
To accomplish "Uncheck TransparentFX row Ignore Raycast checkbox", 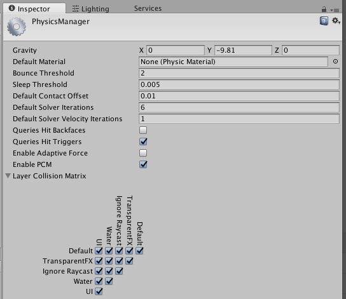I will pos(119,261).
